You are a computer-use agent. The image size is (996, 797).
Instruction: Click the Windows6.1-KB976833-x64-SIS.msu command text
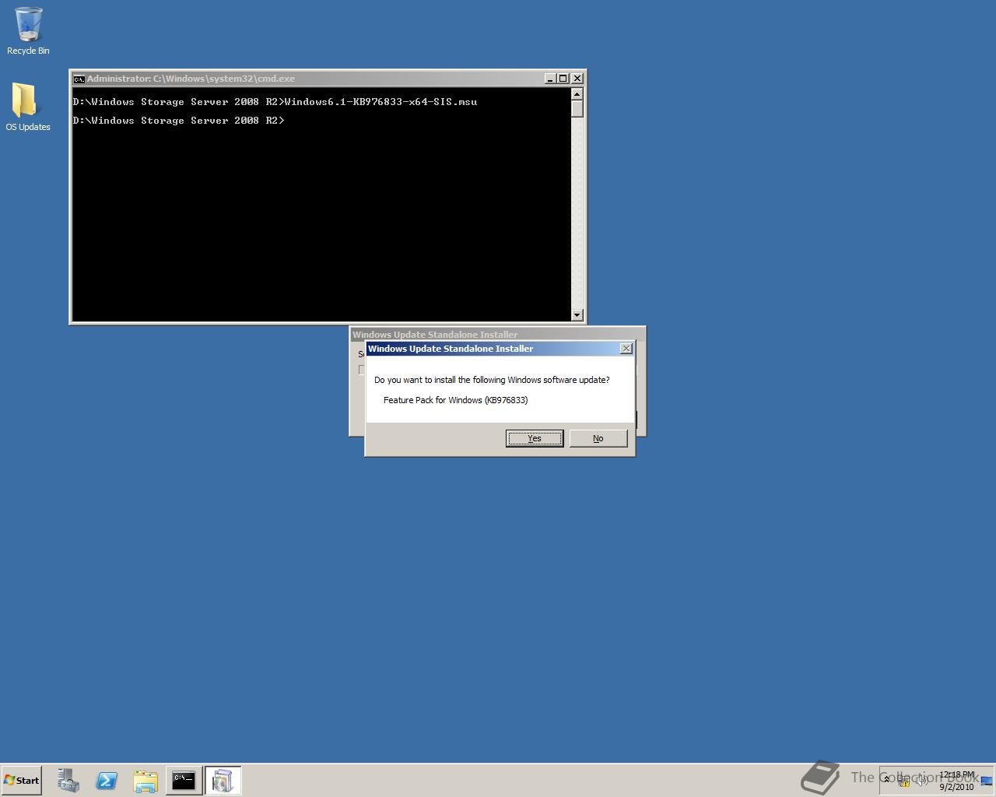[x=381, y=102]
